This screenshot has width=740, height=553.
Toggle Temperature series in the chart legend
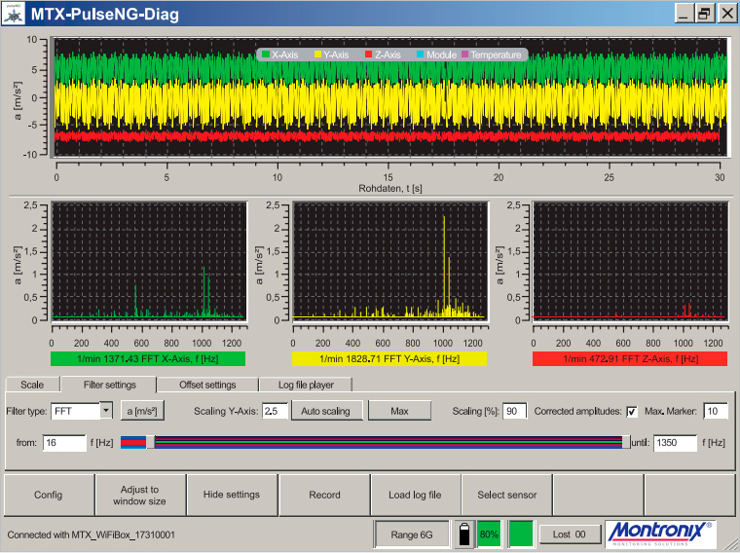pos(492,55)
